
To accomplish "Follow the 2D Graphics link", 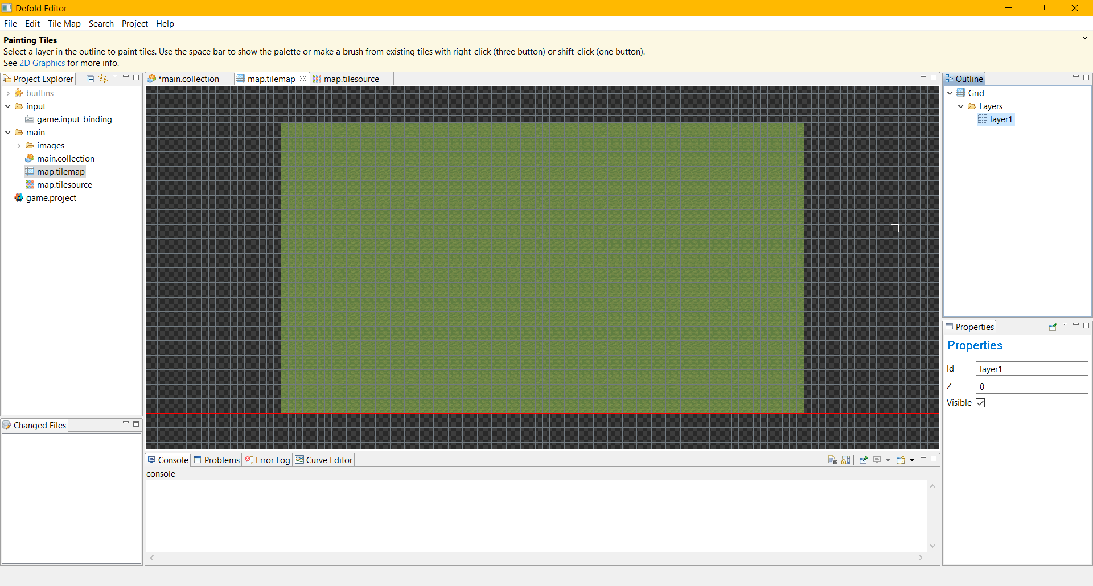I will [x=42, y=63].
